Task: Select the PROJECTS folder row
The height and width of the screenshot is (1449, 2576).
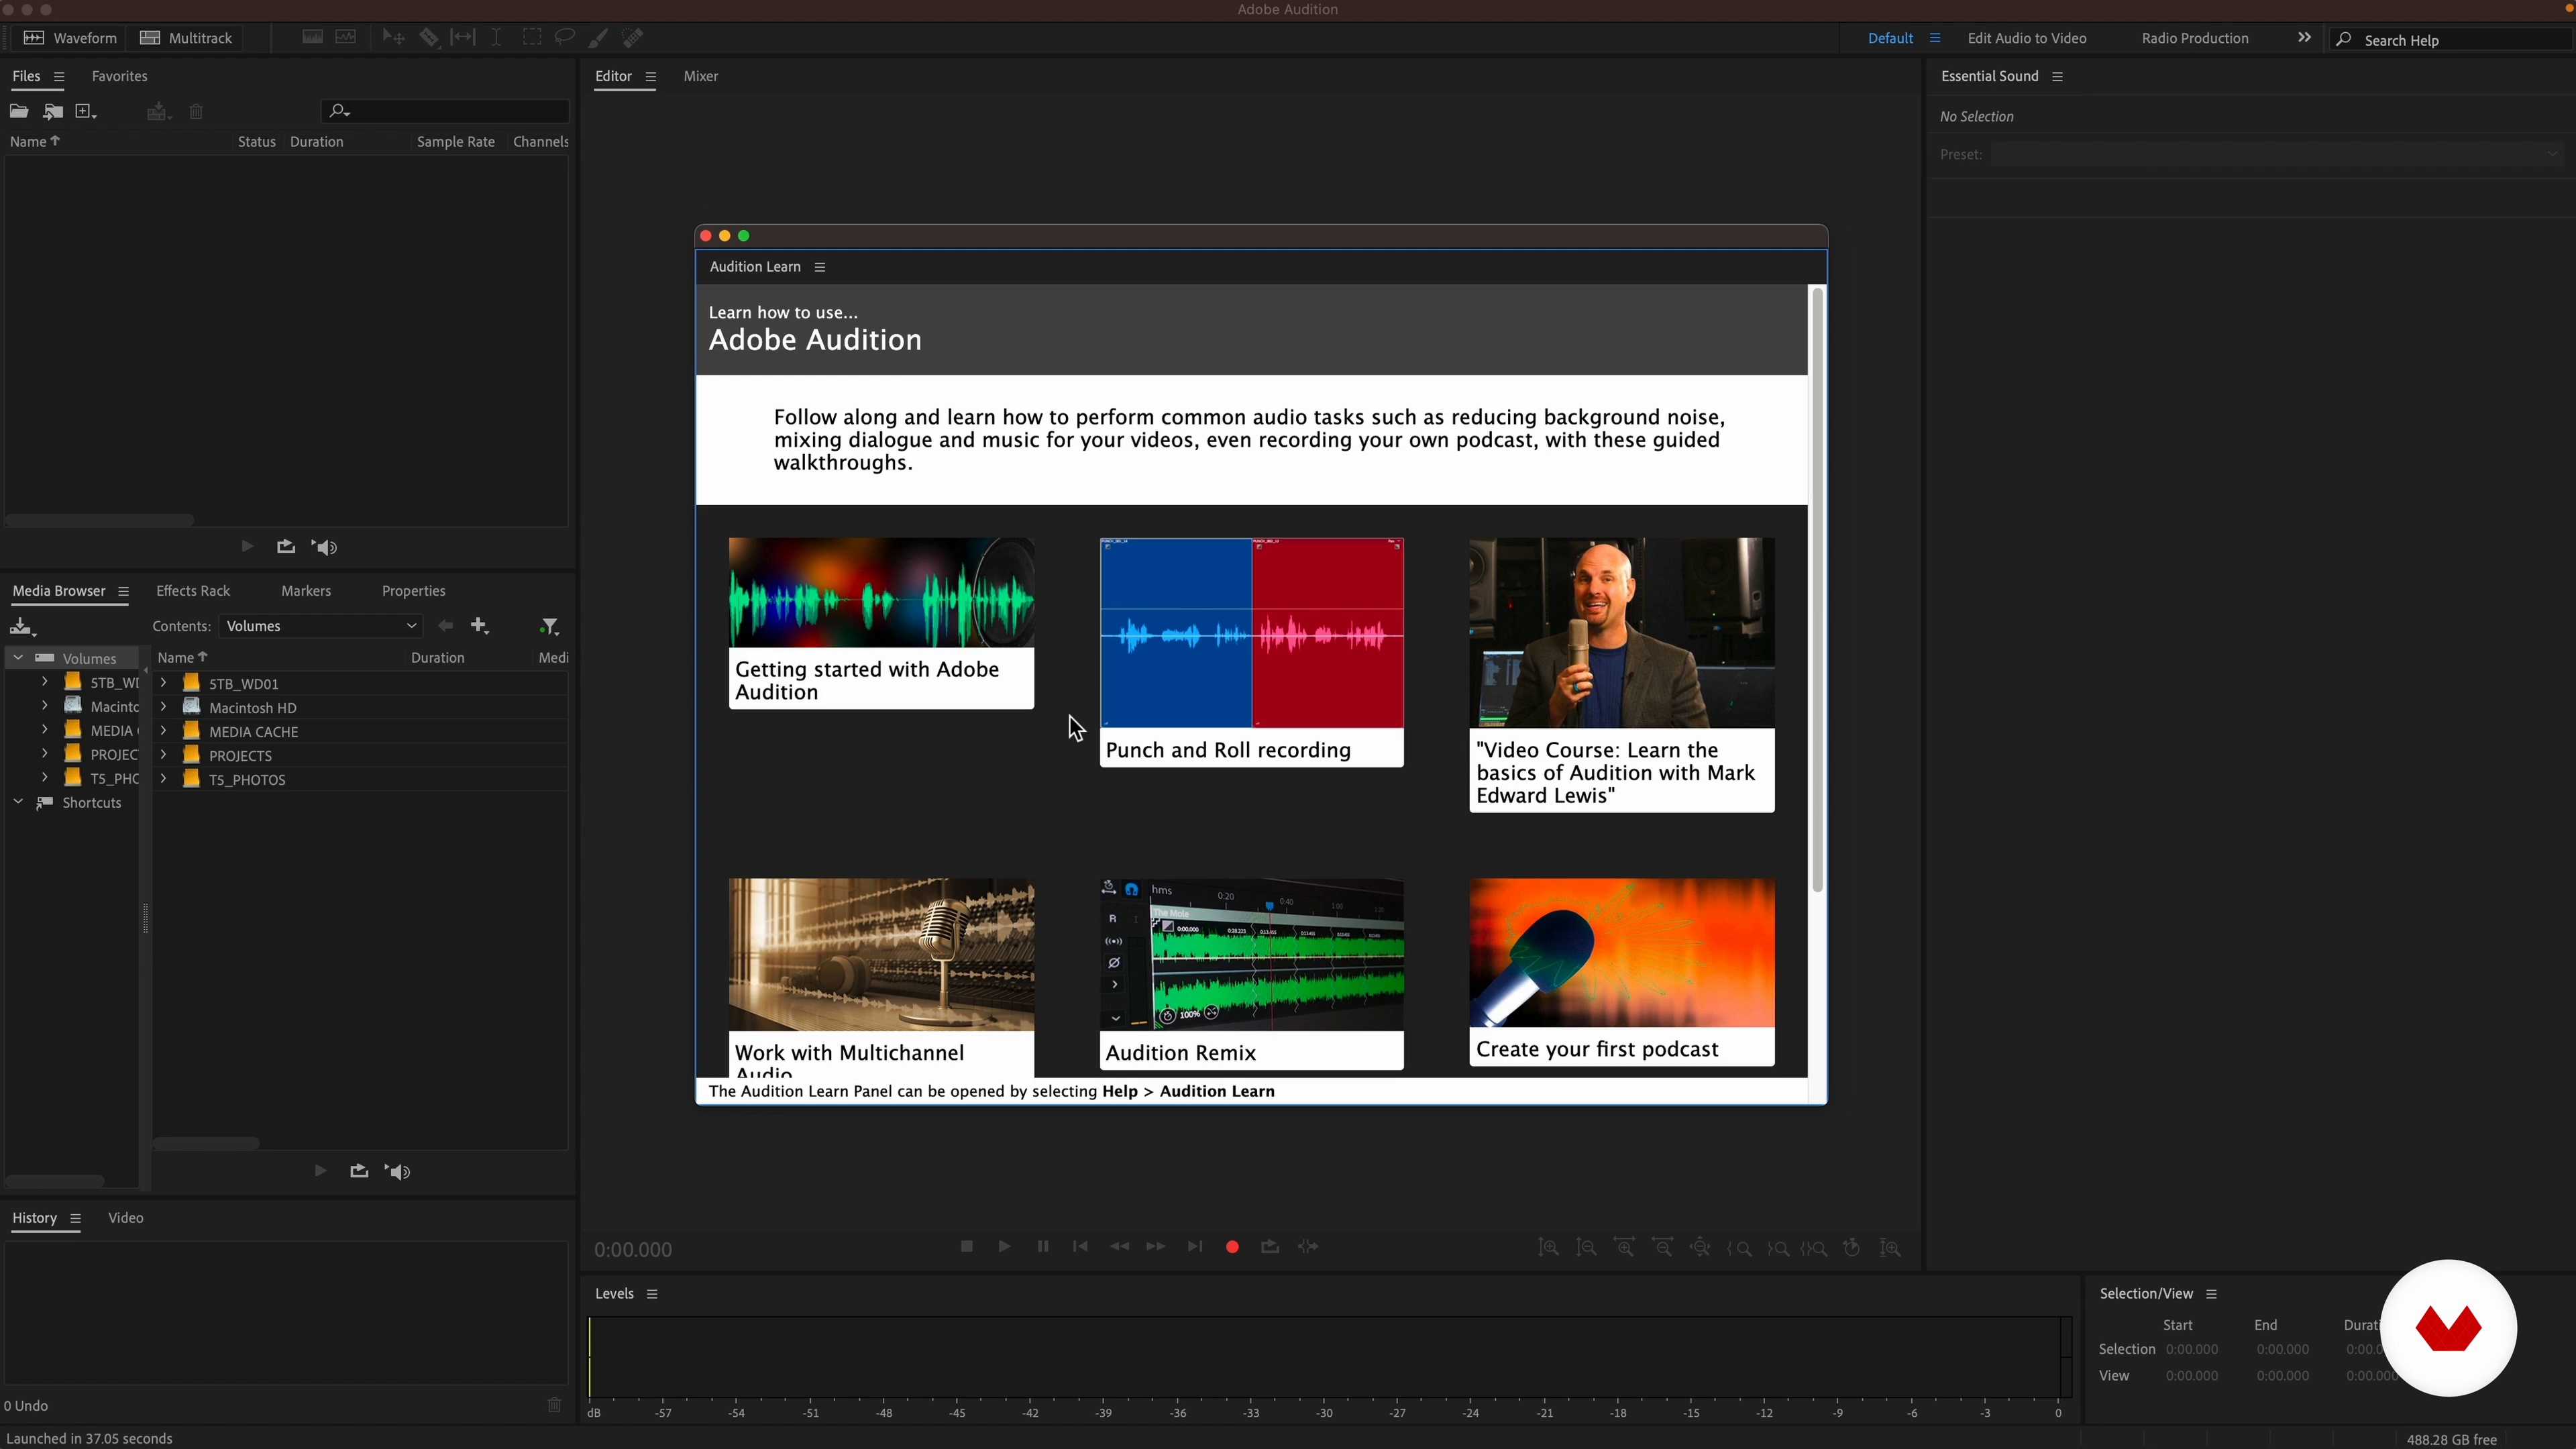Action: coord(360,755)
